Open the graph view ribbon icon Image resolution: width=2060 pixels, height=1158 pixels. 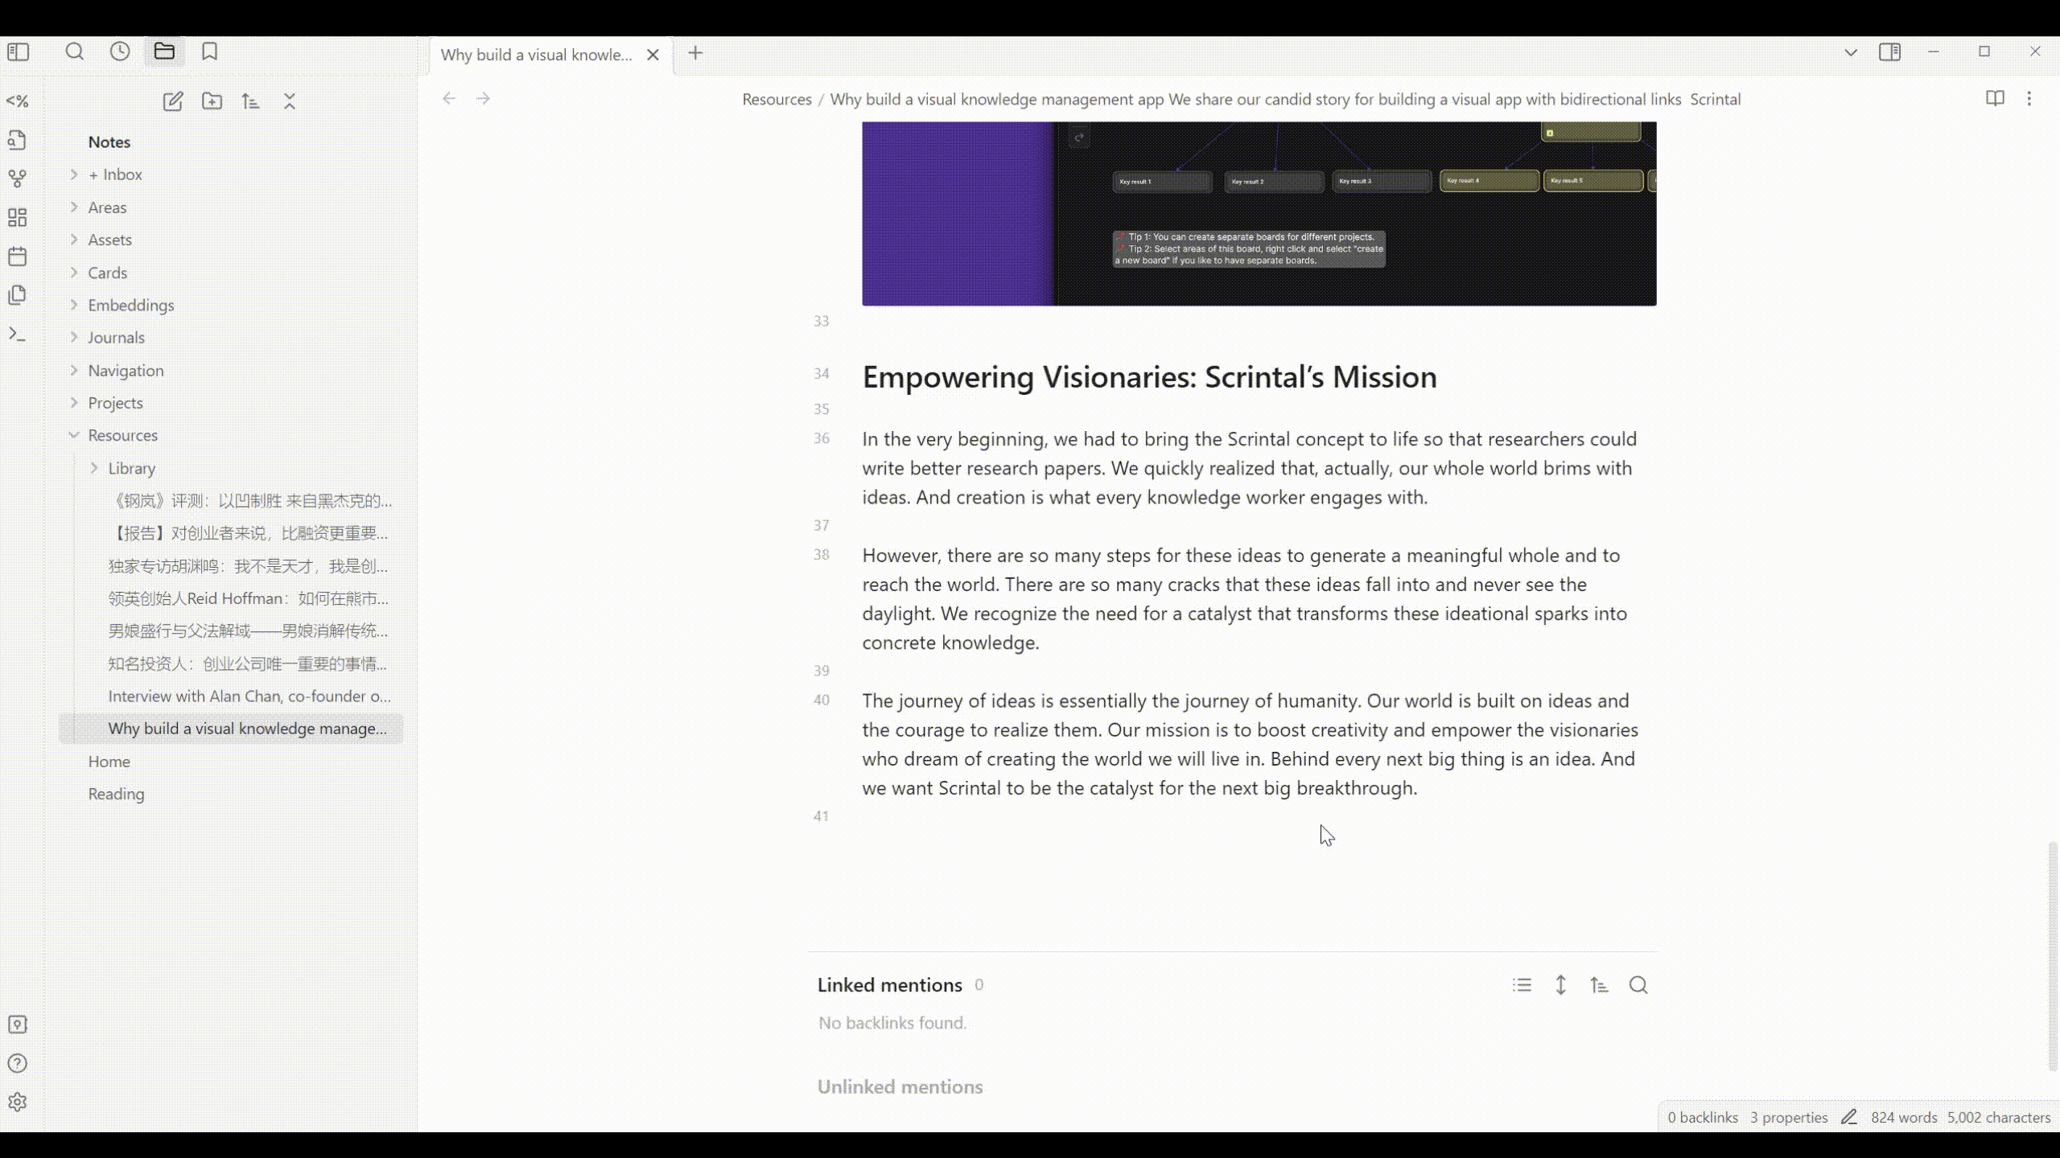coord(18,179)
